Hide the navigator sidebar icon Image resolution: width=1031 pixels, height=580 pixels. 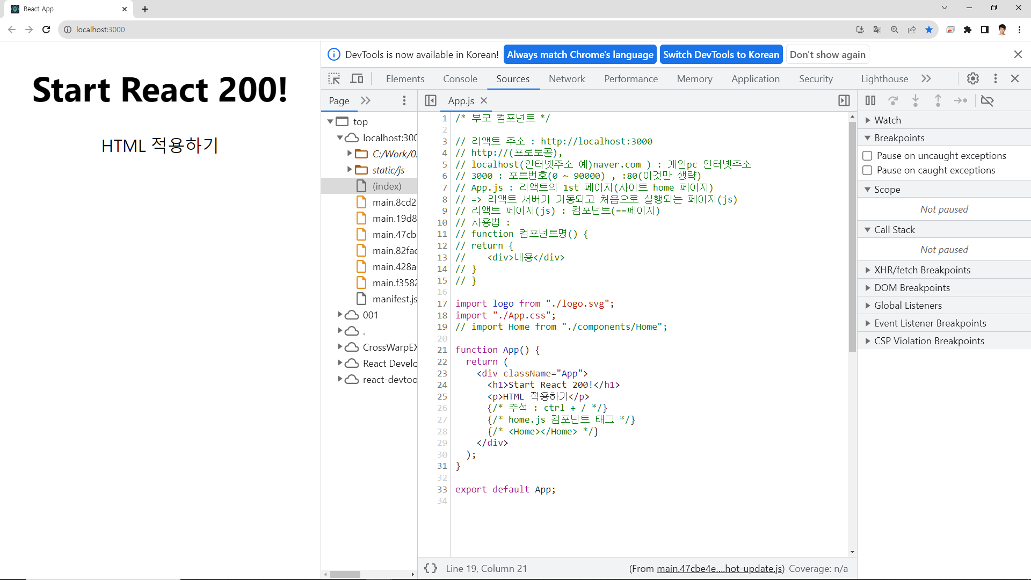pyautogui.click(x=431, y=100)
